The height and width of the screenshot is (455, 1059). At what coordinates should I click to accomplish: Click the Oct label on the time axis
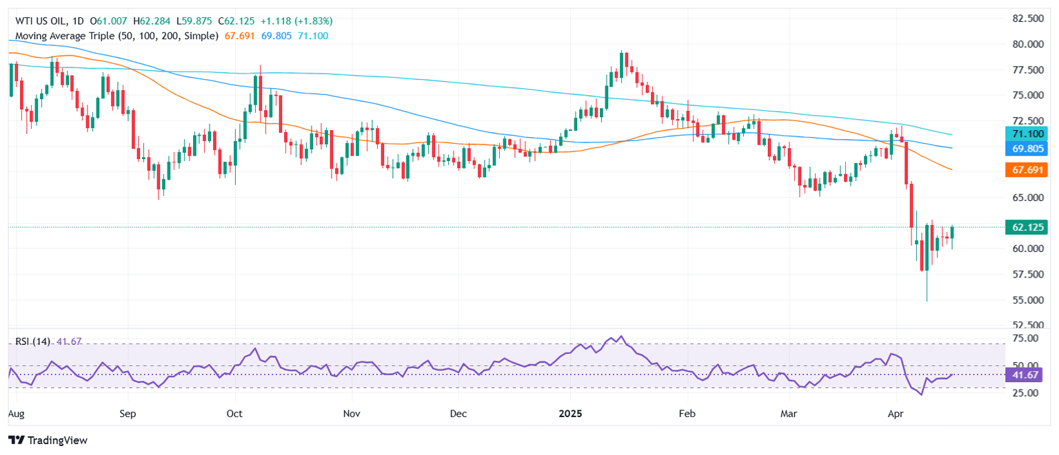click(235, 414)
